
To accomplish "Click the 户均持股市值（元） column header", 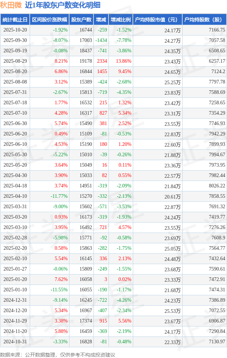I will 157,20.
